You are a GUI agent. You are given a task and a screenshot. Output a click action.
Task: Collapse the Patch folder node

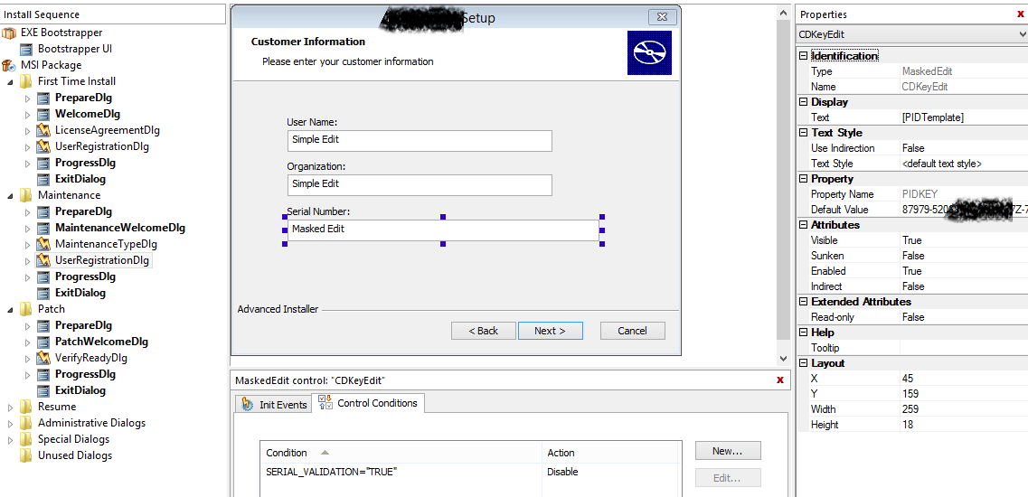point(11,309)
